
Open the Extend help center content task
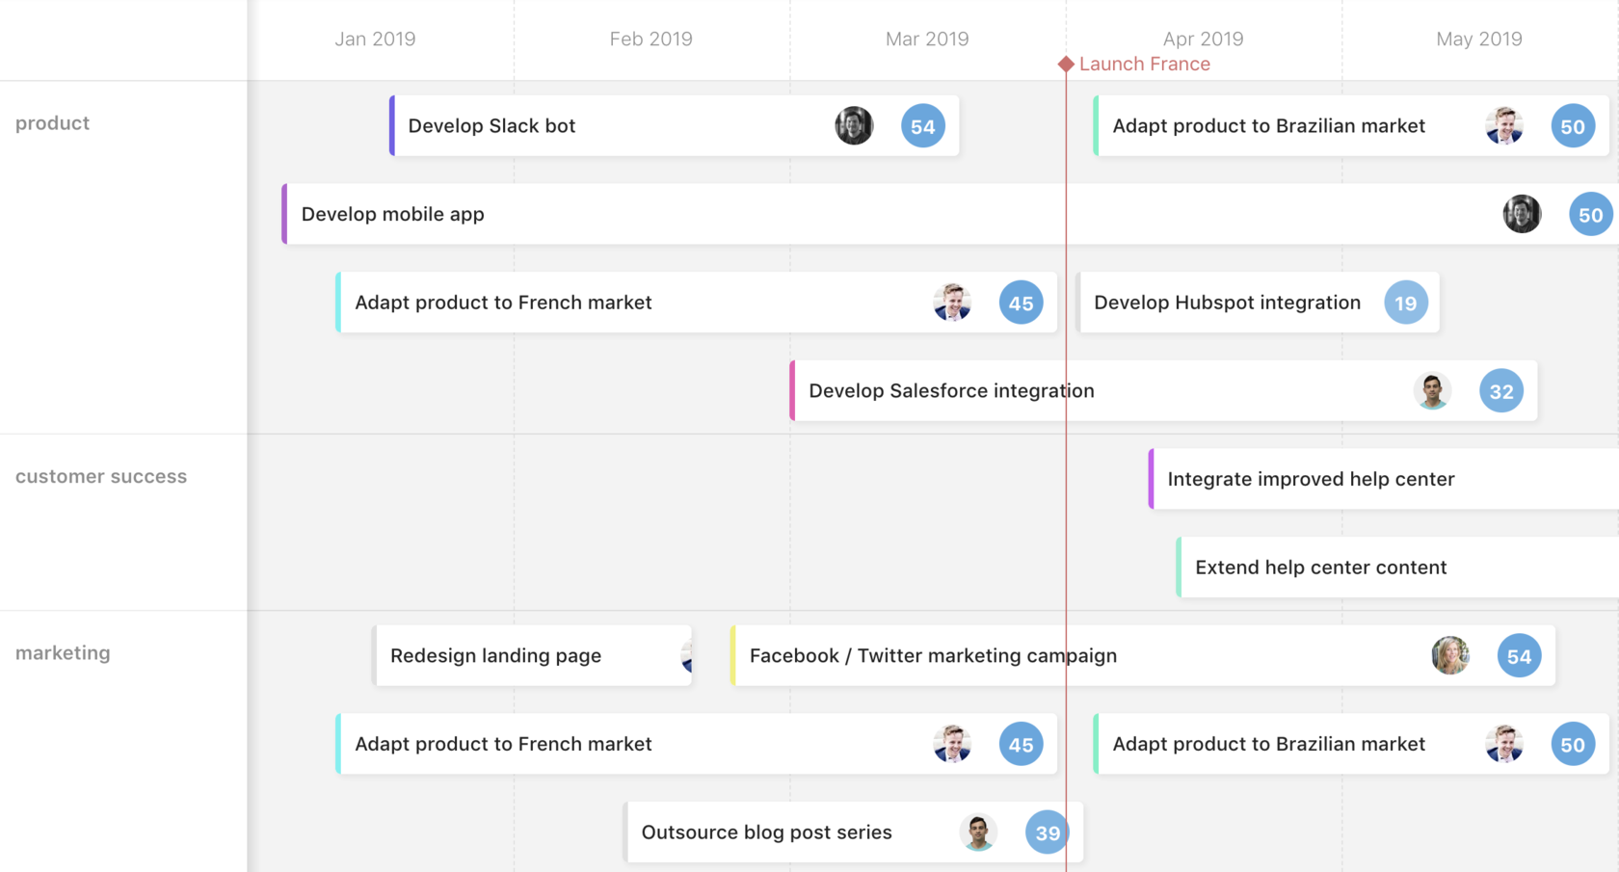[x=1320, y=568]
